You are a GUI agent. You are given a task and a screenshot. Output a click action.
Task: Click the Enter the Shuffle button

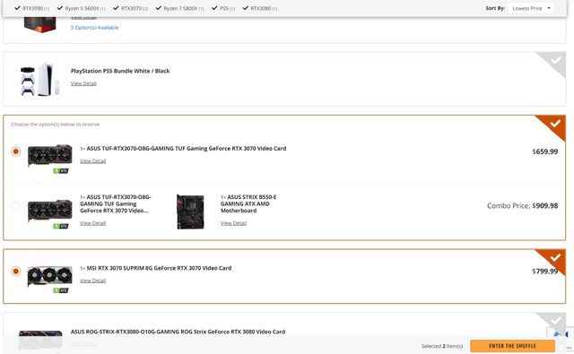[512, 346]
